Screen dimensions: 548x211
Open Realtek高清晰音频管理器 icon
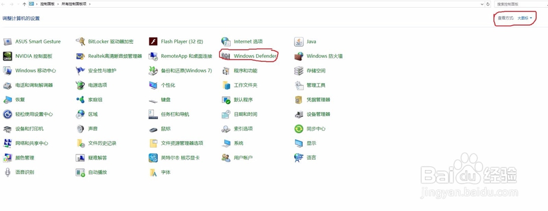[81, 56]
